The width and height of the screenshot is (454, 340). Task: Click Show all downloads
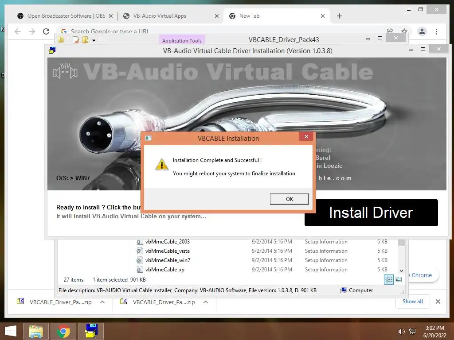(412, 301)
